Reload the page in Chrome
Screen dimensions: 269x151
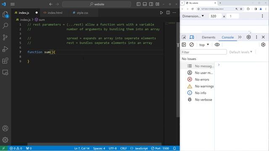(193, 9)
